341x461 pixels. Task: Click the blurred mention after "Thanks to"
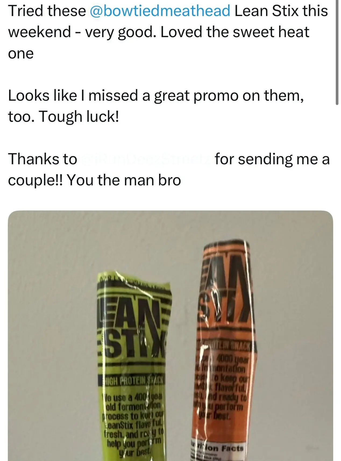145,159
